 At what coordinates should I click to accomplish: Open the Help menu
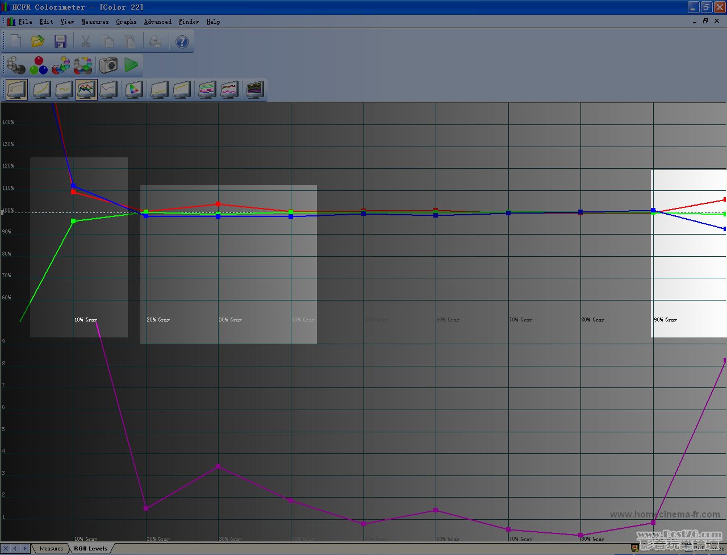click(213, 22)
